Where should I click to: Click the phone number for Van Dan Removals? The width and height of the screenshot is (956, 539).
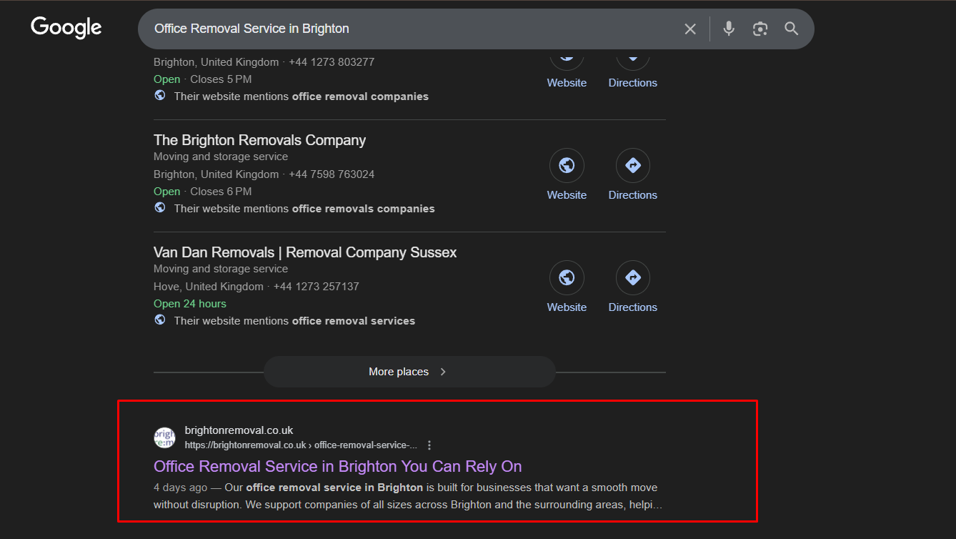(316, 286)
